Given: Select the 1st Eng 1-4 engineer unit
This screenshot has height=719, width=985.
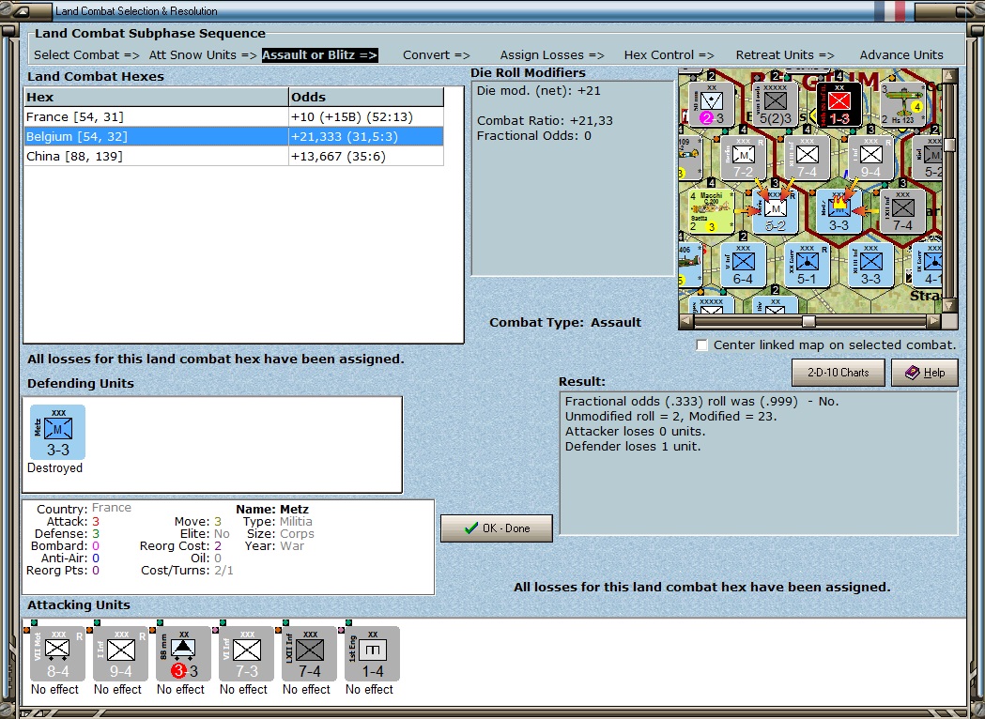Looking at the screenshot, I should click(372, 653).
